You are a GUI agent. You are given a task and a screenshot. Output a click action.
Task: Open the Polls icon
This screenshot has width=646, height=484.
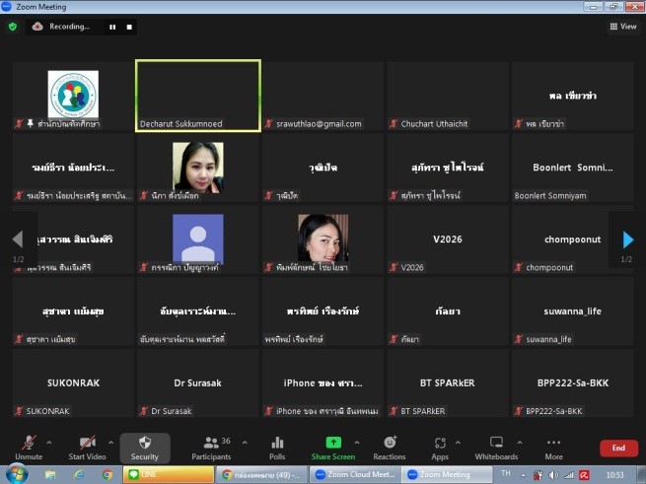point(277,444)
